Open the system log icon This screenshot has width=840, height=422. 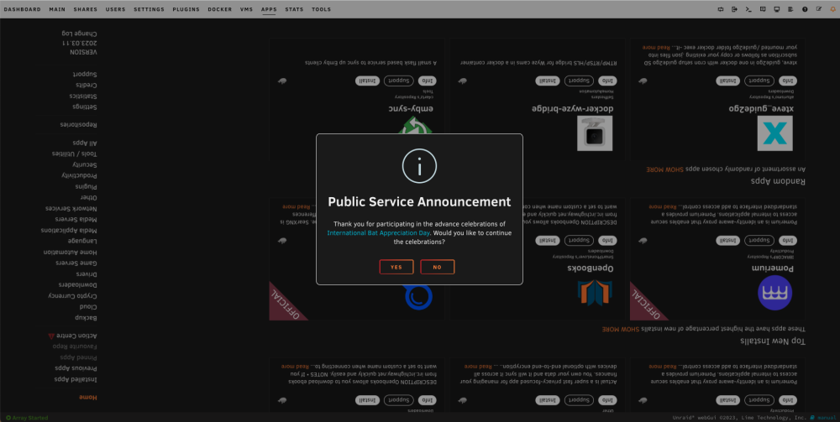[790, 9]
